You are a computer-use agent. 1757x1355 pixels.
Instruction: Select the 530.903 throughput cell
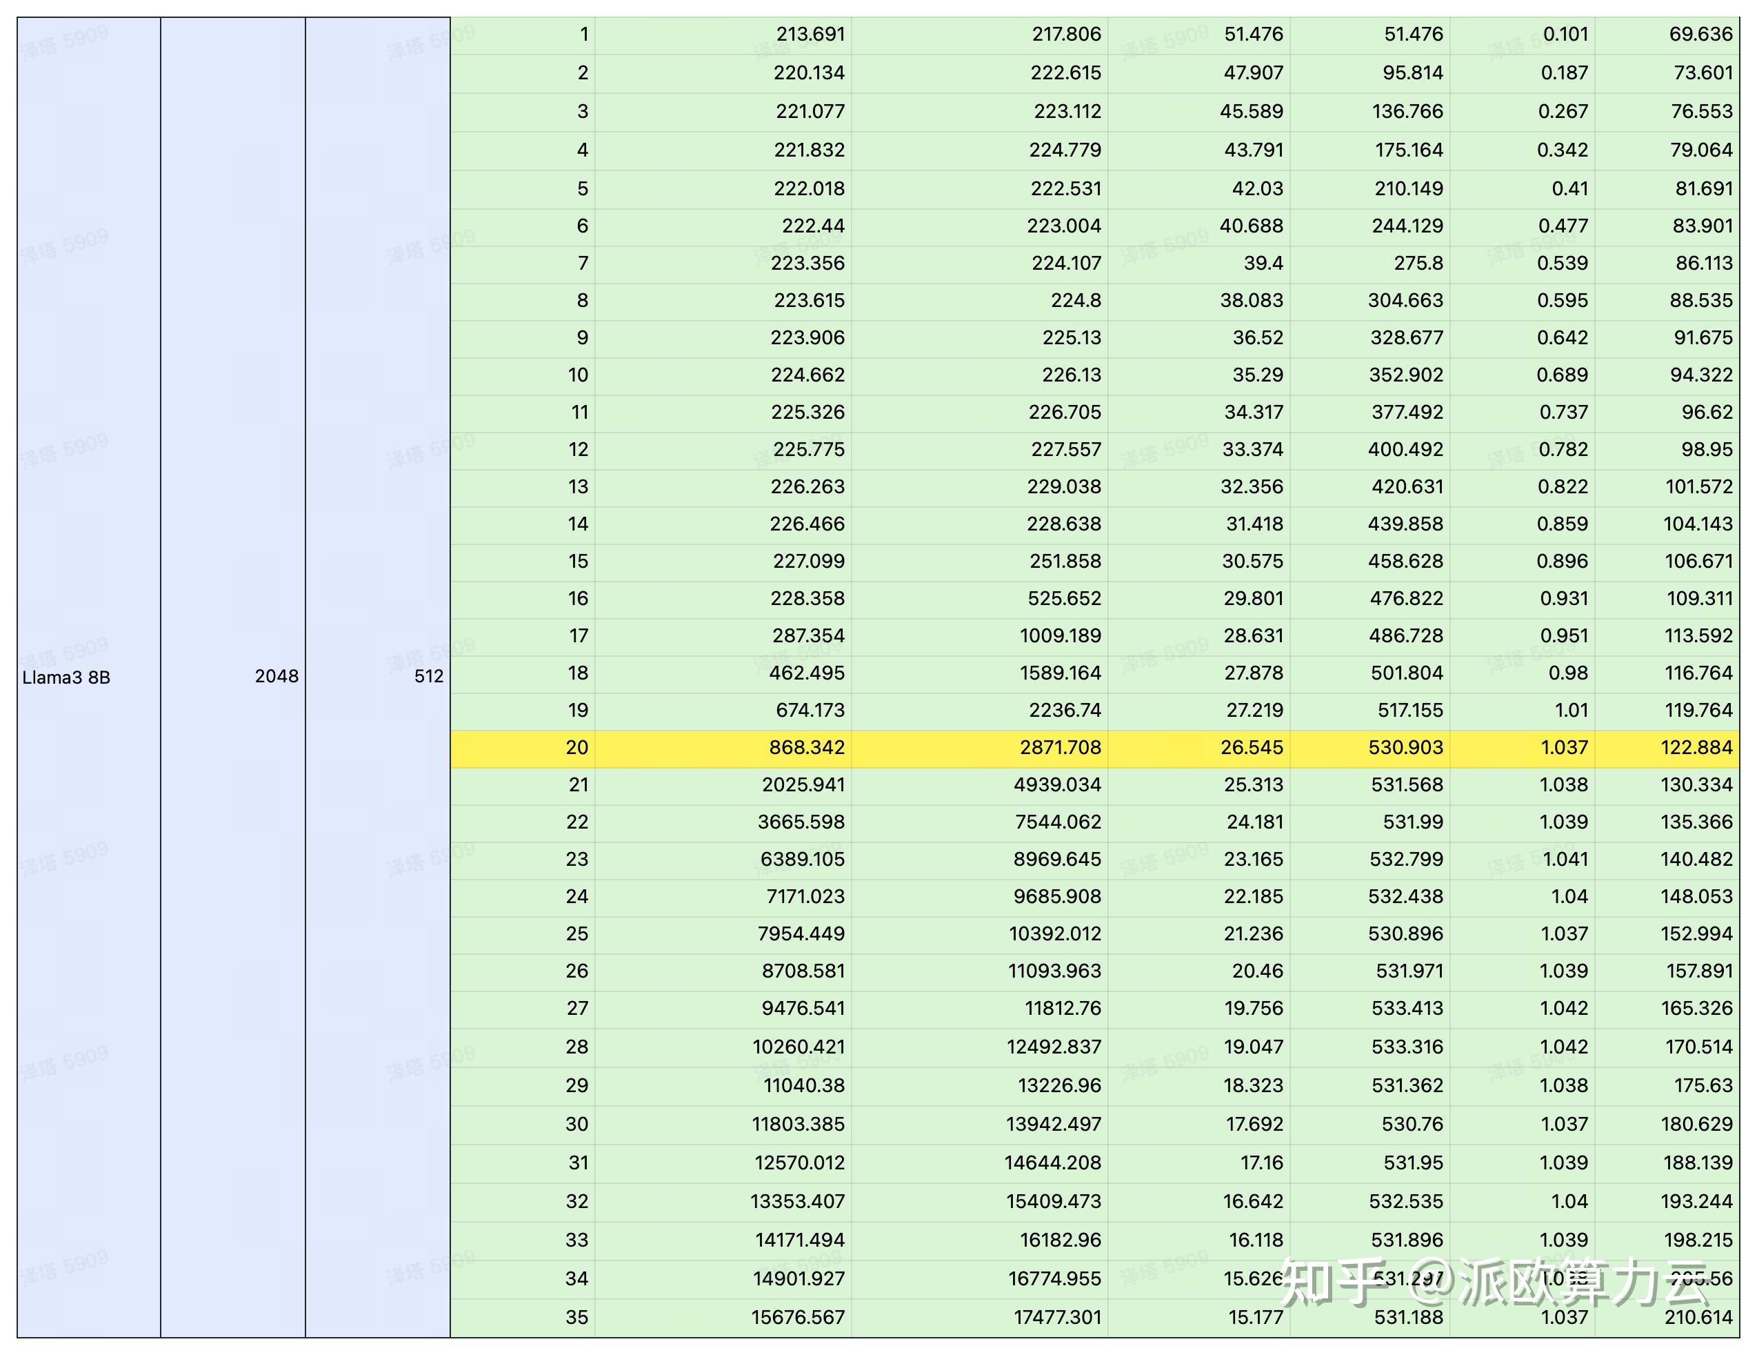(1405, 747)
